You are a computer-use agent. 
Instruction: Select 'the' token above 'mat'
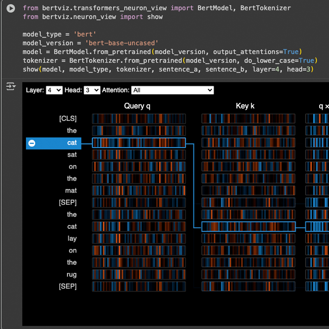point(72,178)
